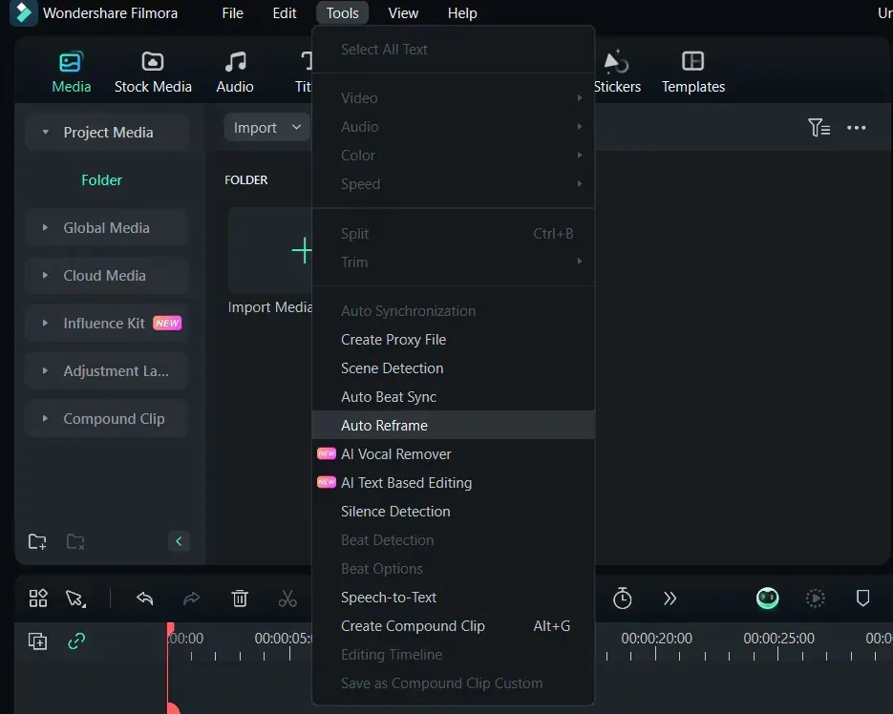The width and height of the screenshot is (893, 714).
Task: Select Auto Reframe from Tools menu
Action: (454, 426)
